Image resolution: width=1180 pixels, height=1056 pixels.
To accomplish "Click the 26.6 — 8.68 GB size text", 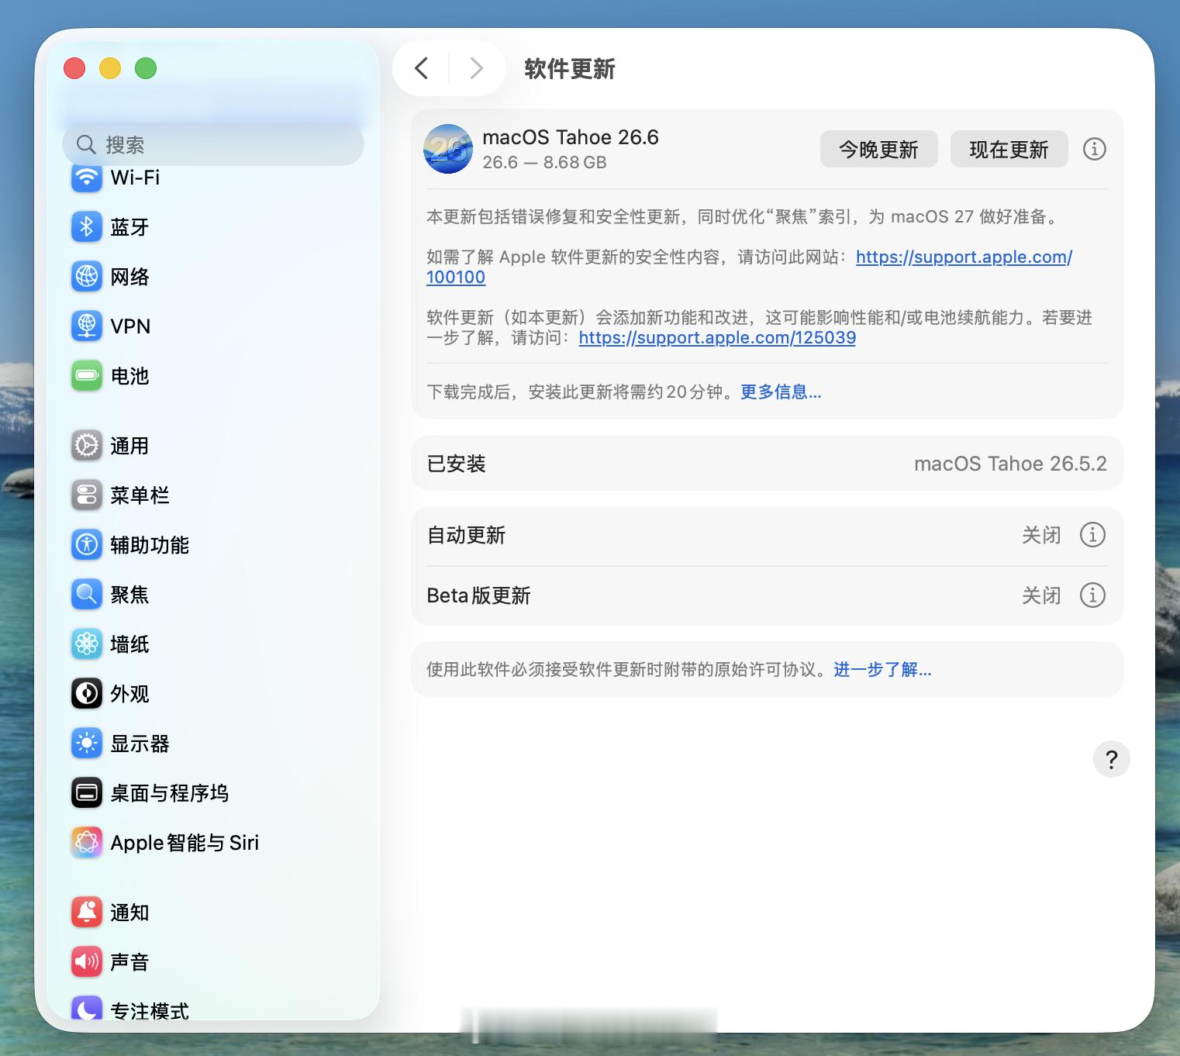I will click(544, 163).
